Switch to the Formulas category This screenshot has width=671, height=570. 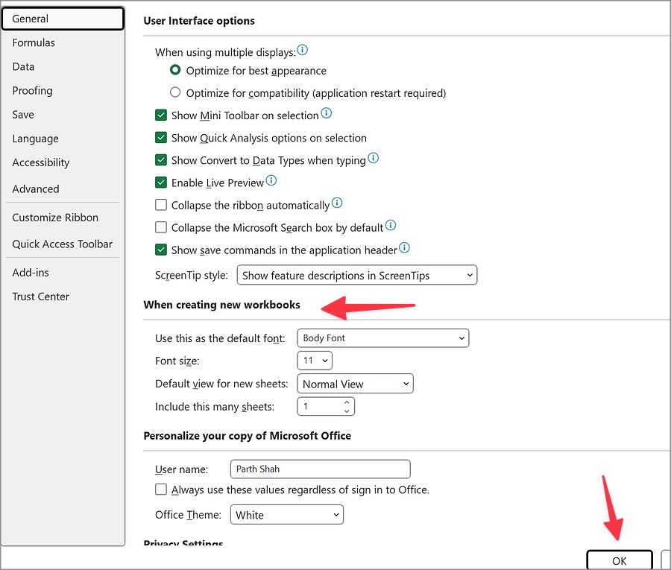coord(34,42)
